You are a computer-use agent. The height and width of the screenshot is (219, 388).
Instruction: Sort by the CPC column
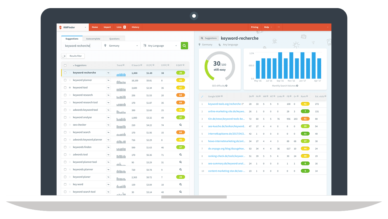tap(149, 65)
